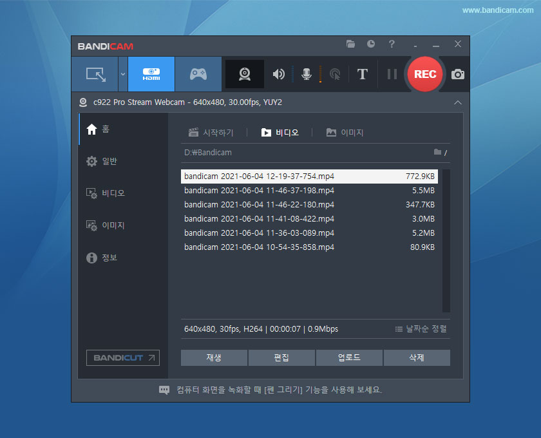Switch to 비디오 tab in home
The image size is (541, 438).
pos(280,133)
